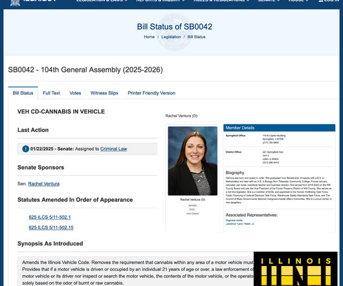The height and width of the screenshot is (286, 343).
Task: Click the 'Biography' heading in member panel
Action: (235, 173)
